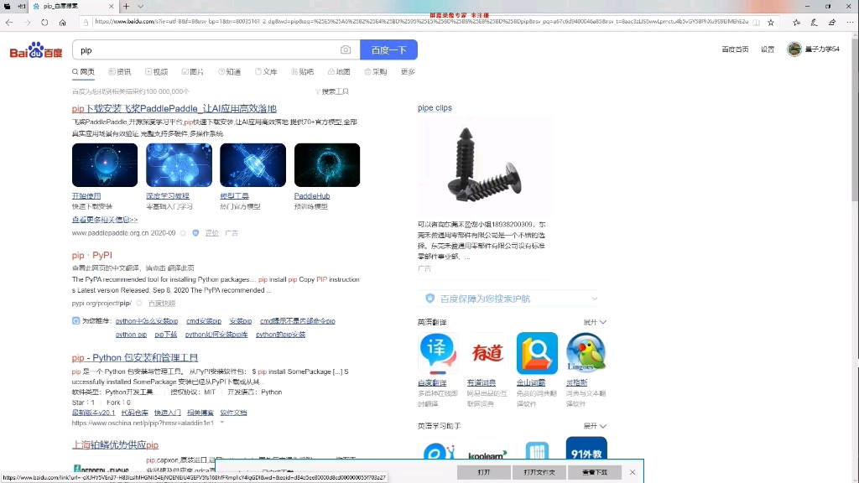Click the browser back arrow

point(9,23)
